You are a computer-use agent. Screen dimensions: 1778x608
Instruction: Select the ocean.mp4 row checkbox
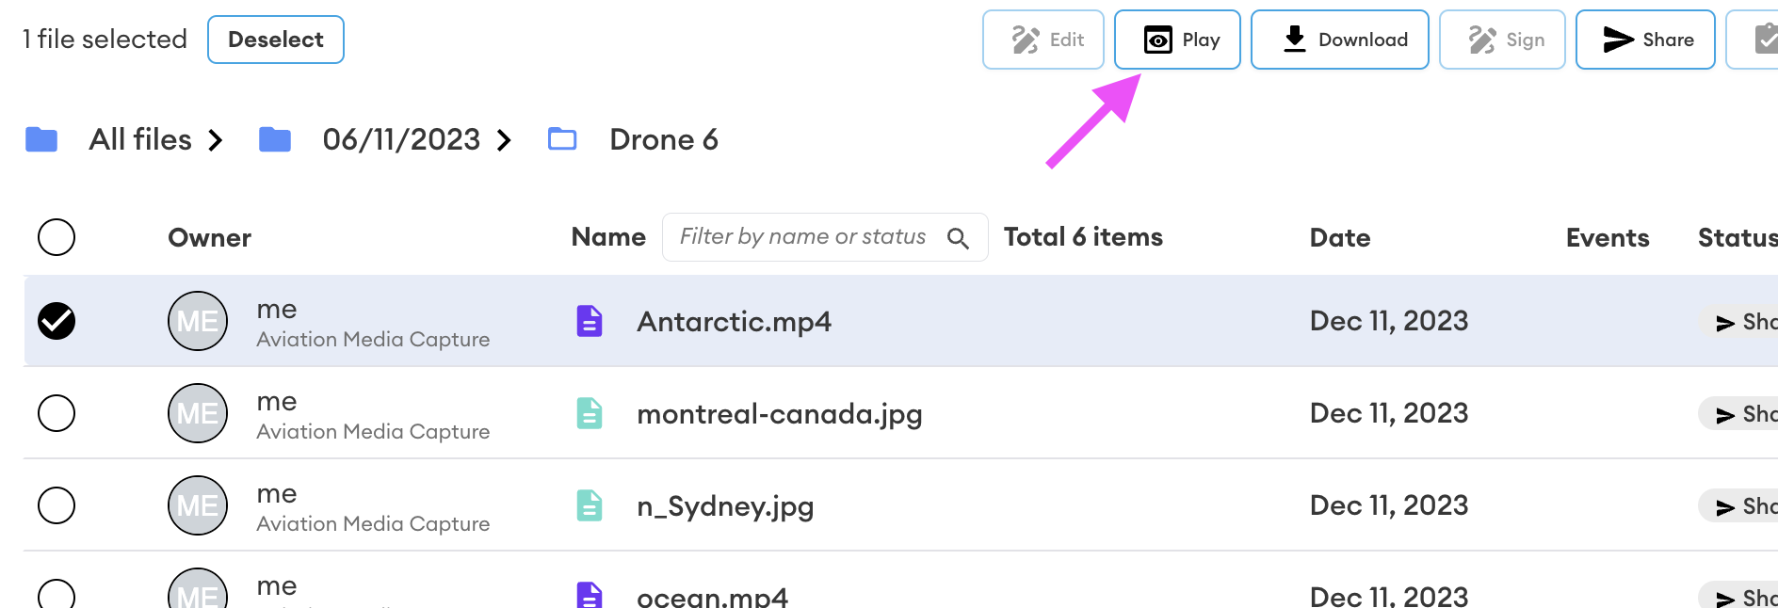[x=57, y=594]
